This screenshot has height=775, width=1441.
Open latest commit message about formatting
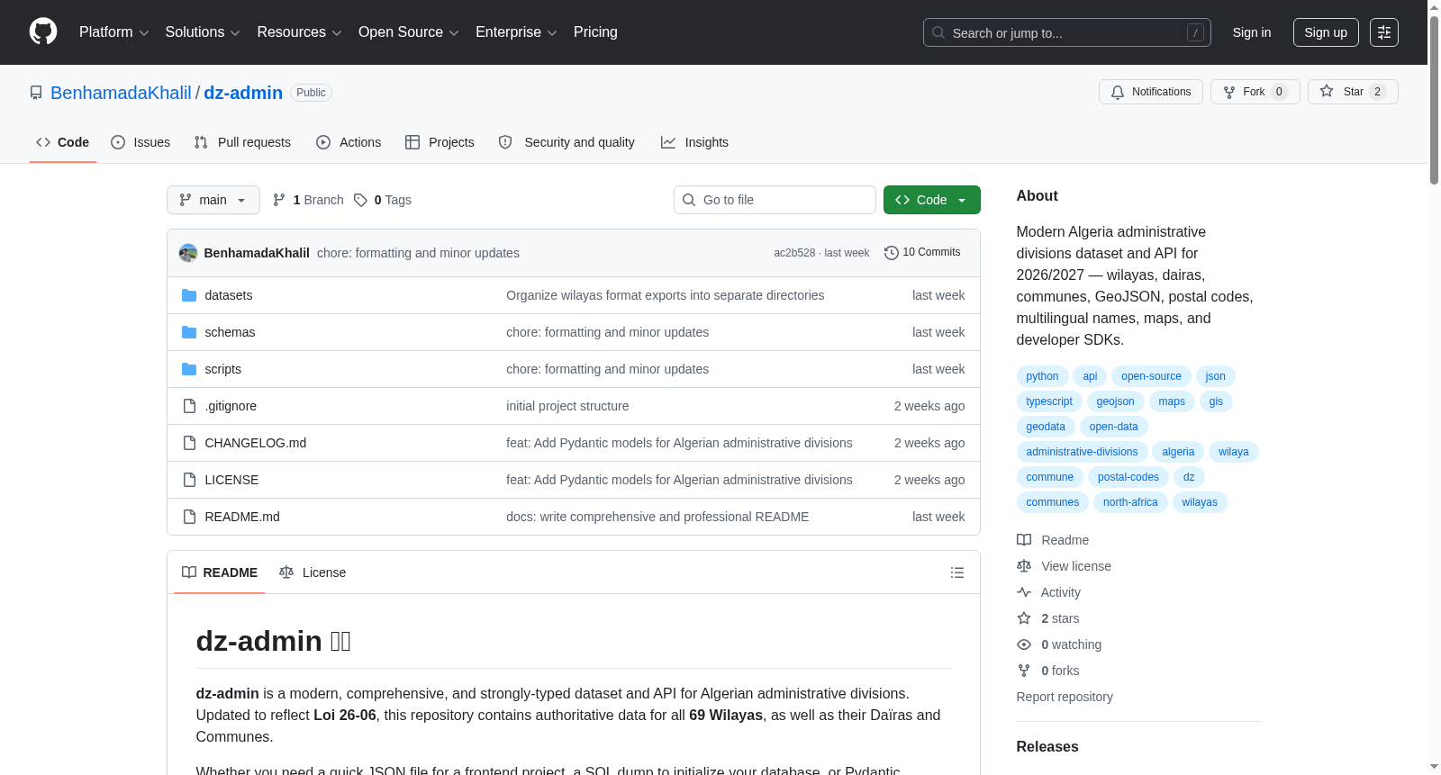point(418,253)
